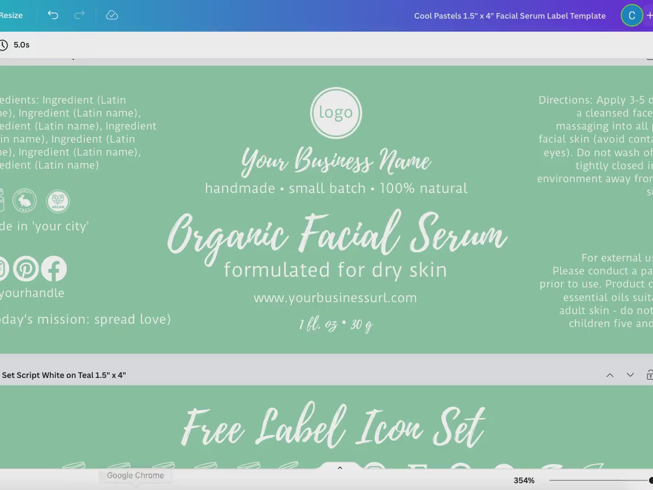Select the 'formulated for dry skin' text
653x490 pixels.
tap(335, 270)
